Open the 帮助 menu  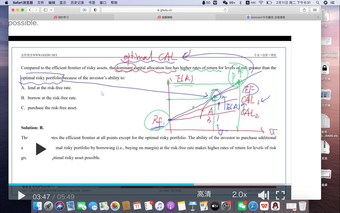[x=114, y=3]
